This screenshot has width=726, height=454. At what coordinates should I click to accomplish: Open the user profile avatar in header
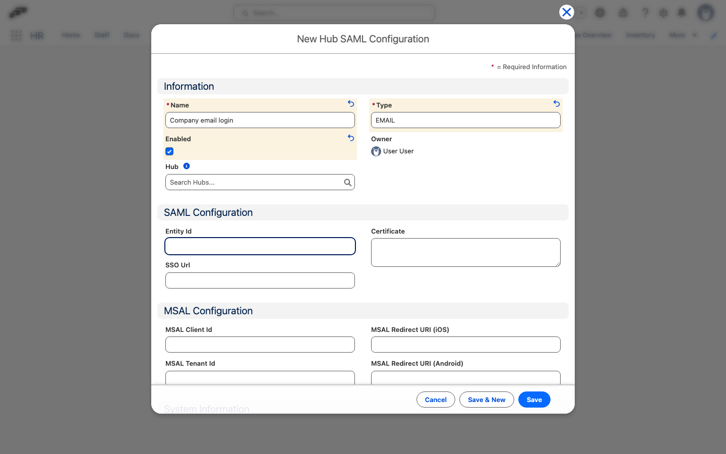point(706,13)
